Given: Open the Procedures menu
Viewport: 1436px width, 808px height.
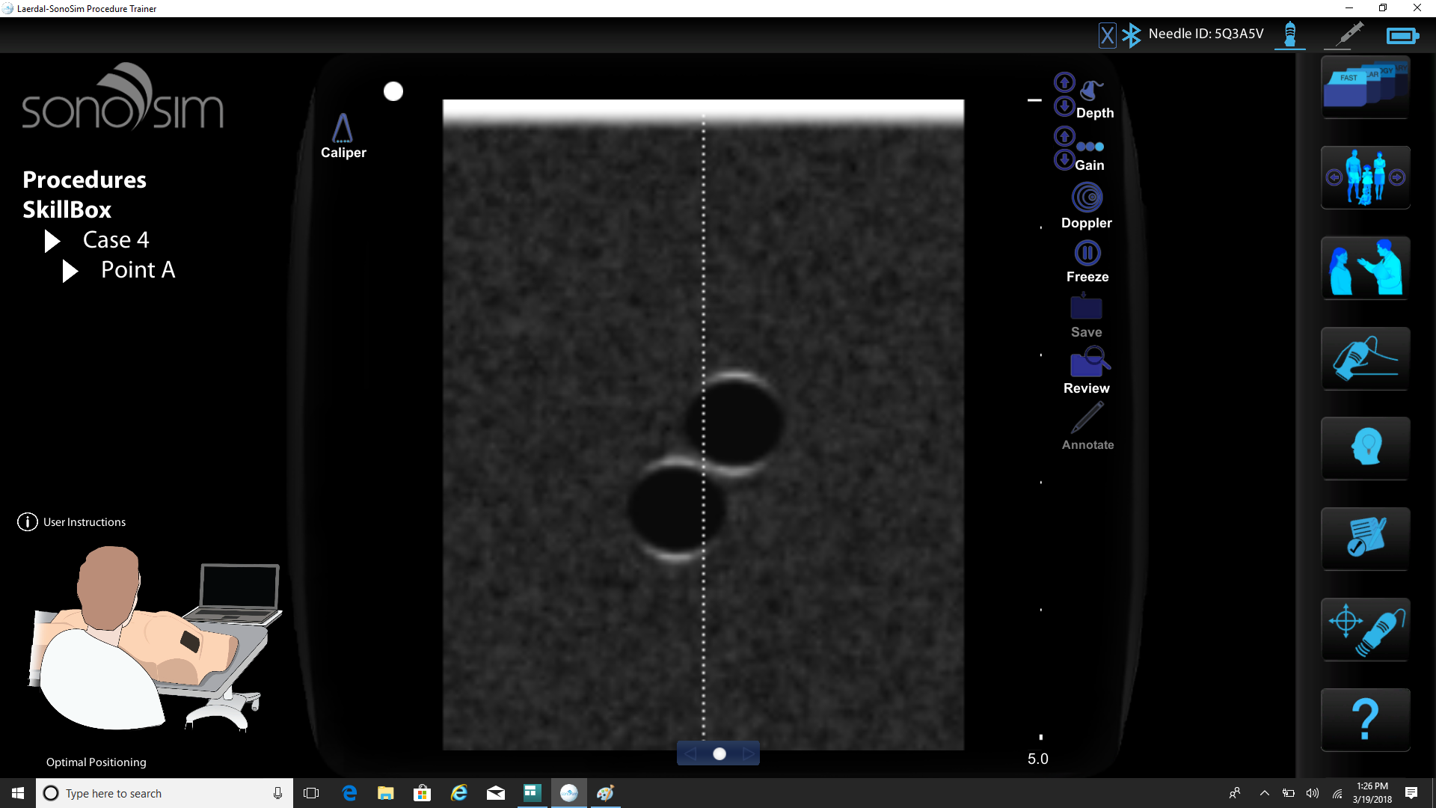Looking at the screenshot, I should click(85, 179).
